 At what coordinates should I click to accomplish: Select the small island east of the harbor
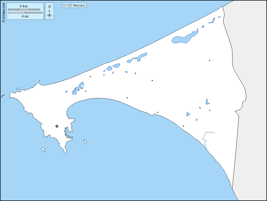(x=85, y=142)
